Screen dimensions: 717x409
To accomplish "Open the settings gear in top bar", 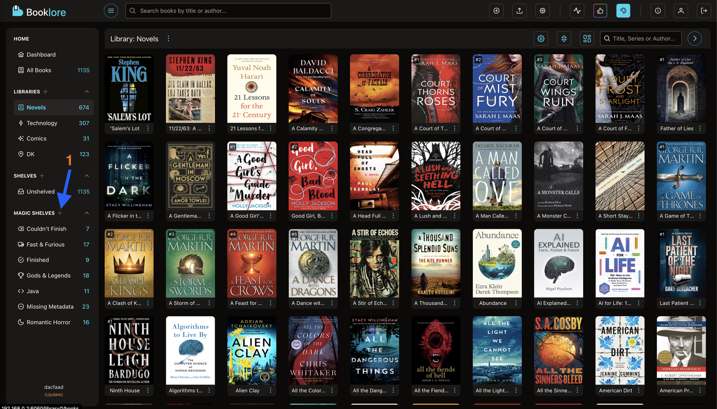I will (x=543, y=11).
